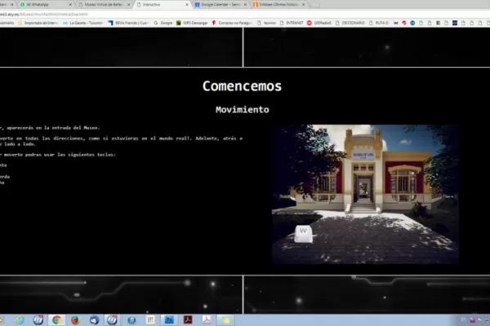Open the BBVA Francés bookmark
The image size is (490, 326).
(128, 23)
